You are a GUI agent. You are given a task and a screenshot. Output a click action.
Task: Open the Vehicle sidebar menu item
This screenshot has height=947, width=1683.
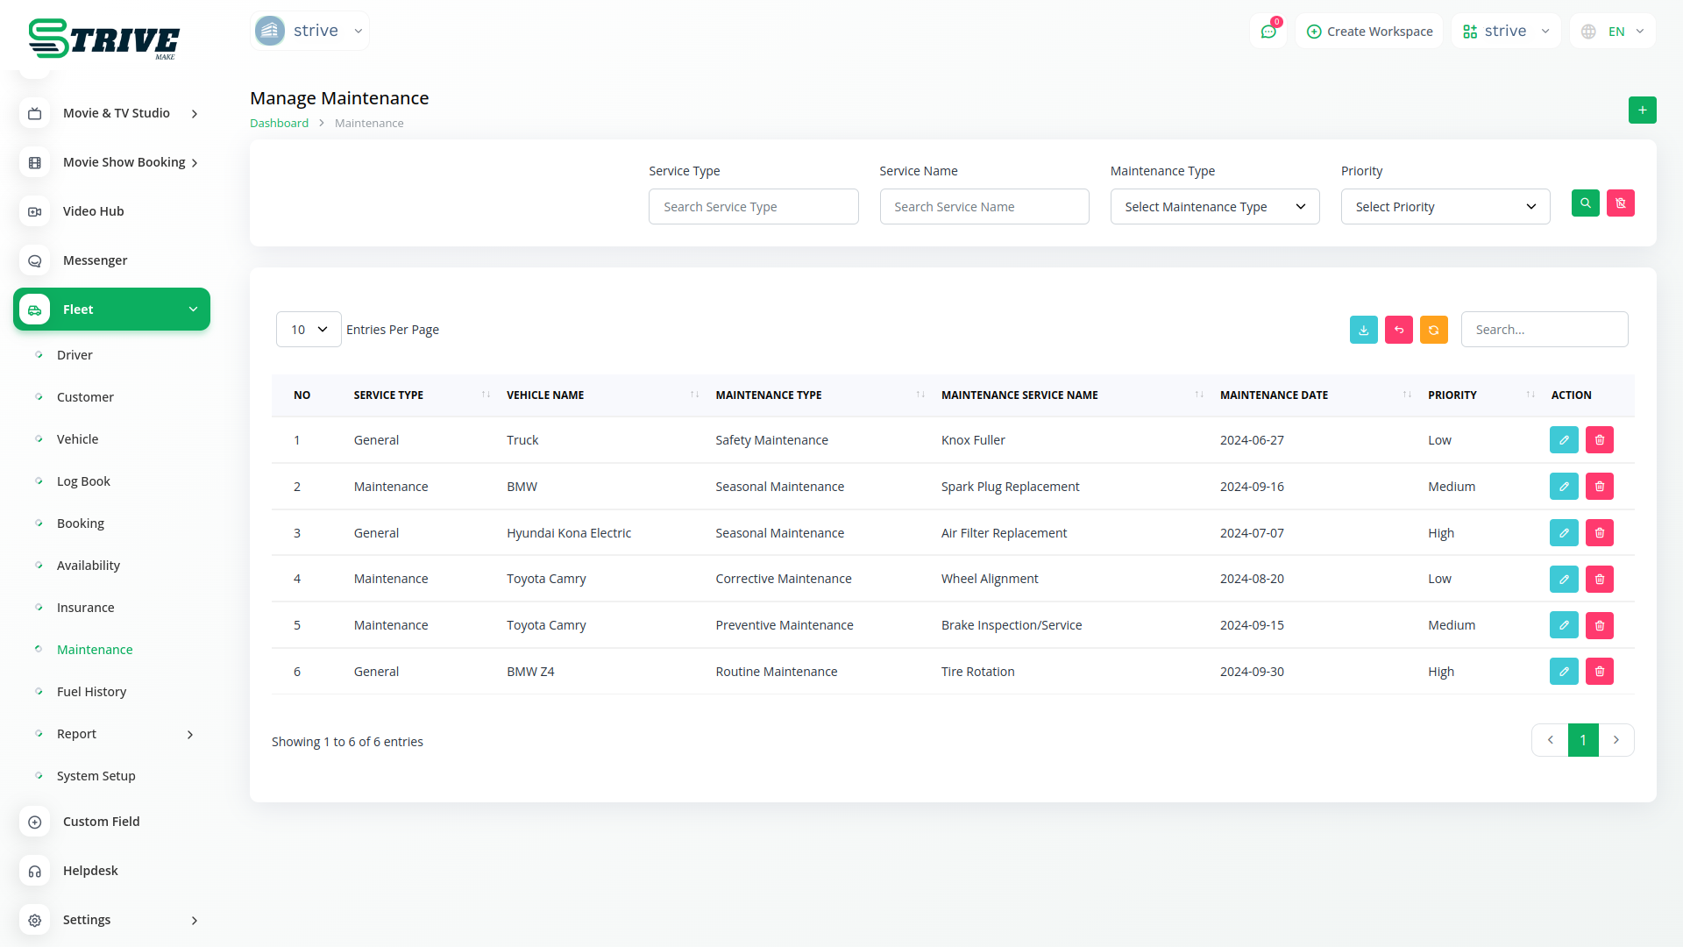(x=77, y=439)
